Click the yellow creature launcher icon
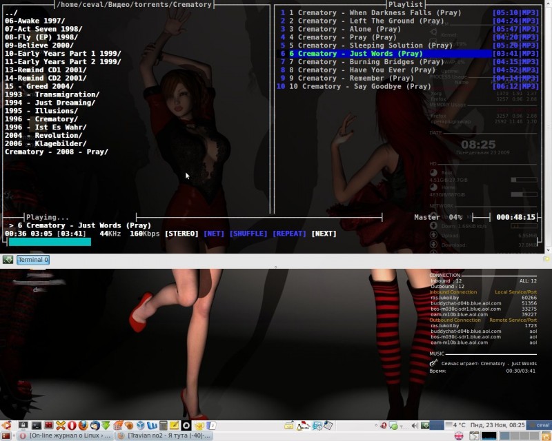The width and height of the screenshot is (552, 441). coord(199,426)
